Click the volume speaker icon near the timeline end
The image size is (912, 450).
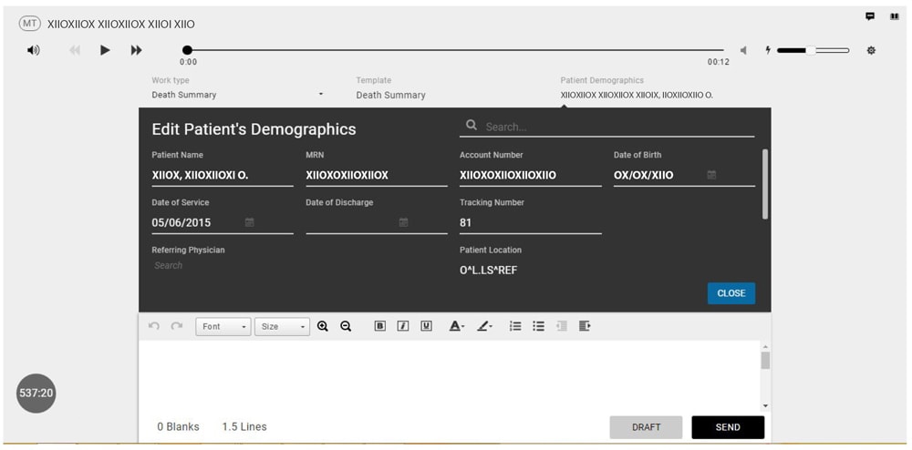coord(742,50)
